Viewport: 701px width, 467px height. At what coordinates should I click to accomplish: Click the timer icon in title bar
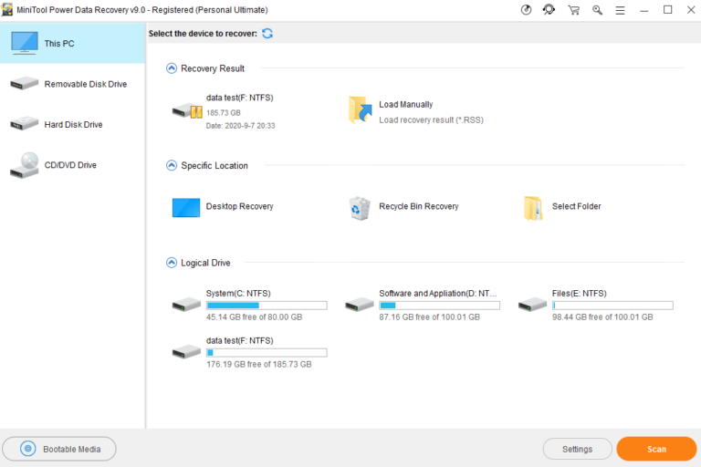point(526,10)
